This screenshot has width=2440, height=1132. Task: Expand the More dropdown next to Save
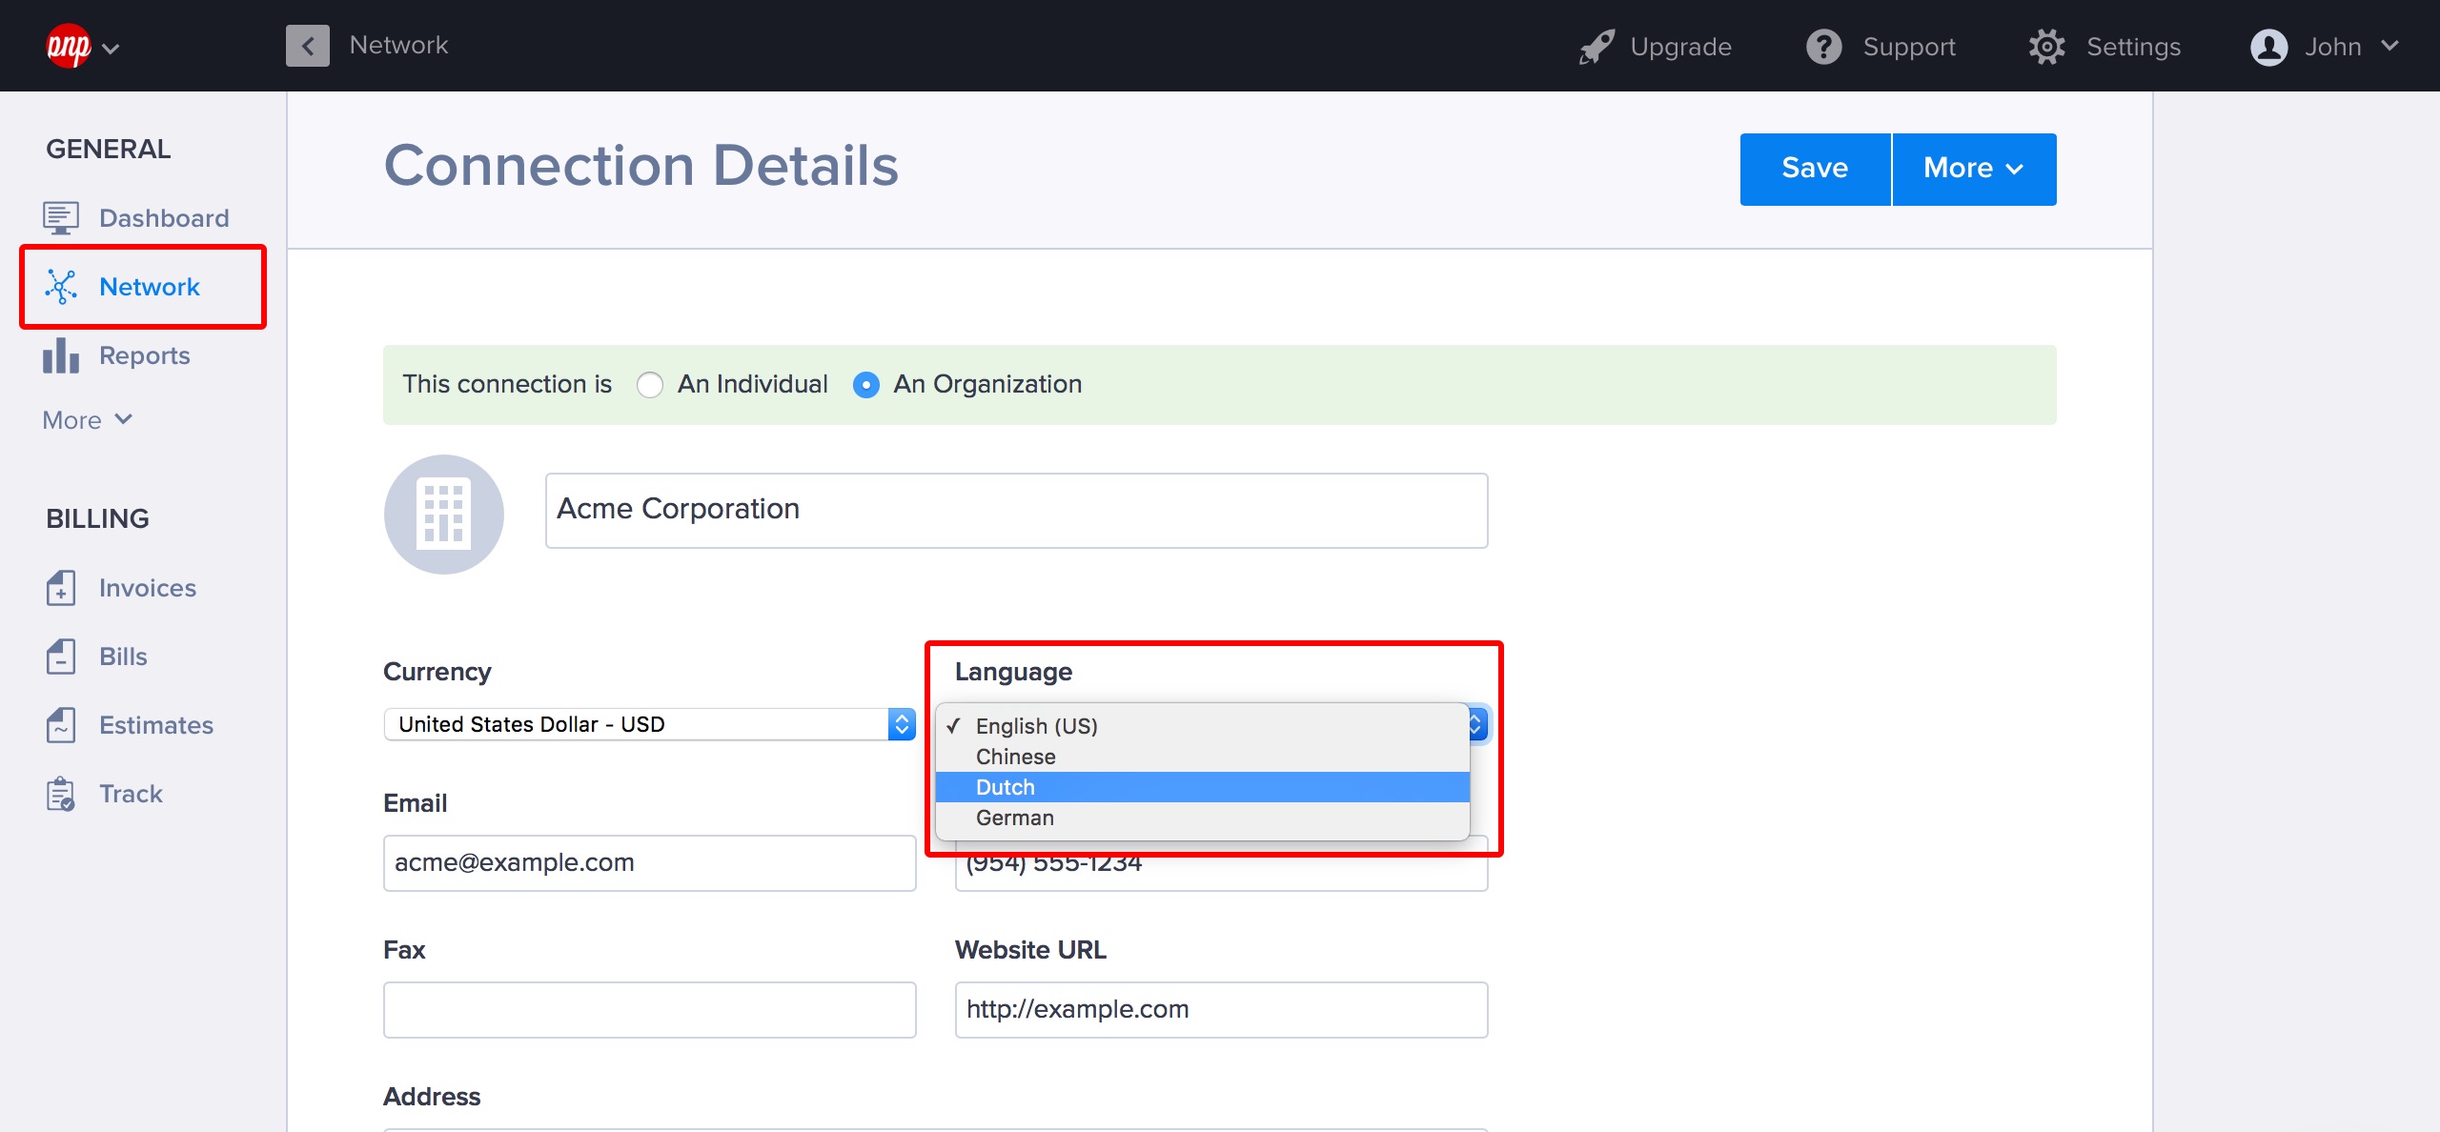click(x=1973, y=169)
